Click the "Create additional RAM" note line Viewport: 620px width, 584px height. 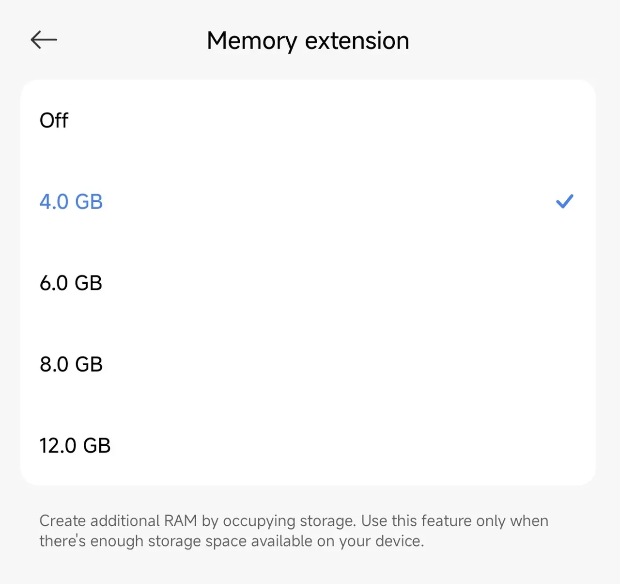[x=294, y=521]
